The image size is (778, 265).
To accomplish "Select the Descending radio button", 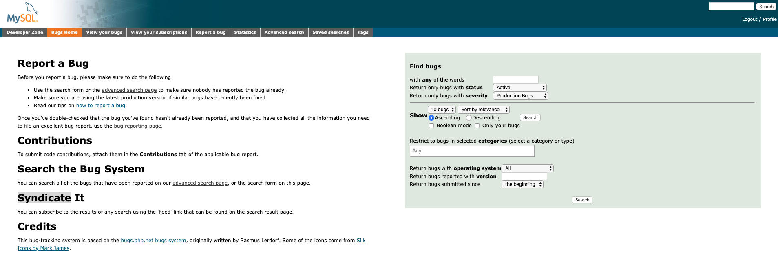I will point(469,118).
